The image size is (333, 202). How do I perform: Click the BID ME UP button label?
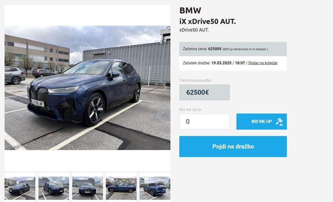coord(262,122)
